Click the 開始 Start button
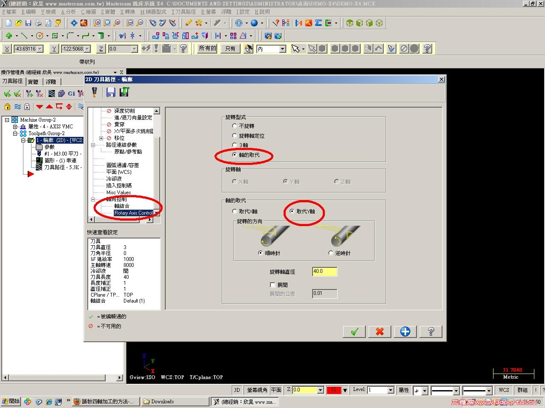Image resolution: width=545 pixels, height=408 pixels. click(10, 401)
